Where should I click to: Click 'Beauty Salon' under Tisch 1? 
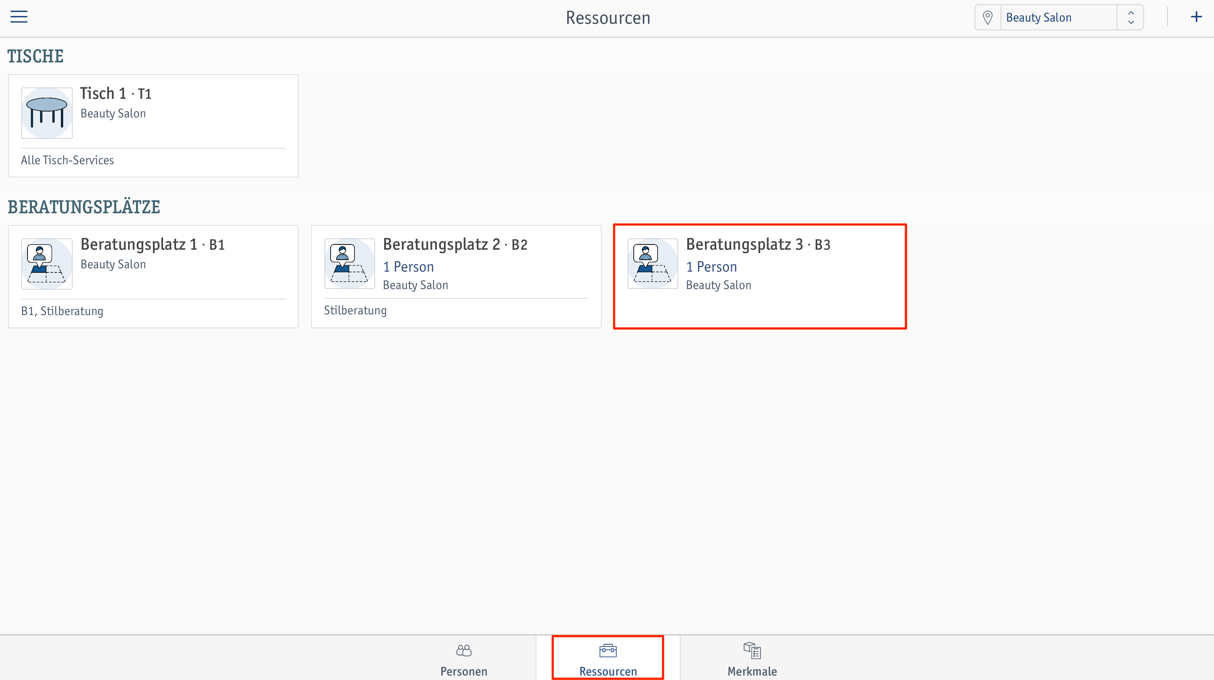click(x=113, y=114)
